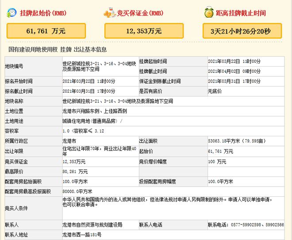Click the 距离挂牌截止时间 red heading
Viewport: 292px width, 240px height.
[x=241, y=13]
